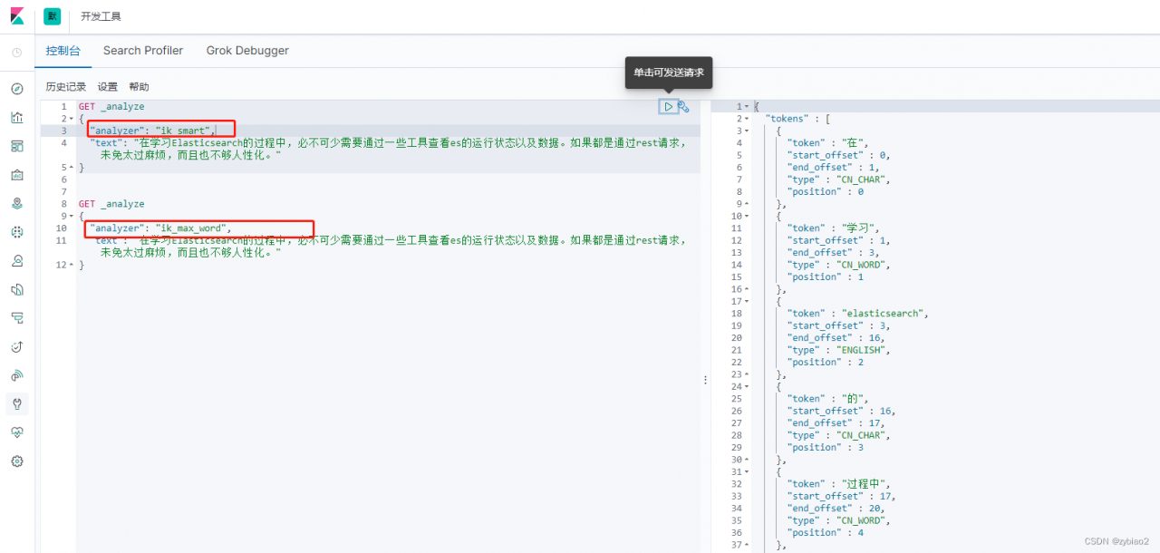The height and width of the screenshot is (553, 1160).
Task: Collapse the "tokens" array at output line 2
Action: (747, 119)
